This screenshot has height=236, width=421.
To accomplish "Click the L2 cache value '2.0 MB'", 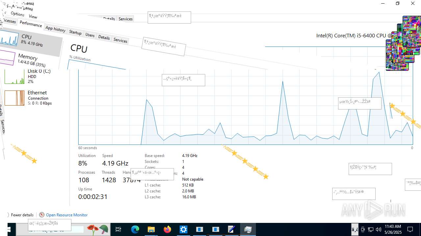I will 188,191.
